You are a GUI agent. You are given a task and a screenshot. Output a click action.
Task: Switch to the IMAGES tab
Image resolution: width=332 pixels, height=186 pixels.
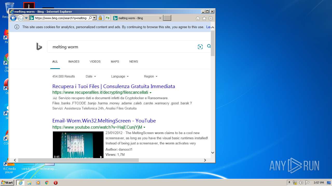pyautogui.click(x=74, y=61)
